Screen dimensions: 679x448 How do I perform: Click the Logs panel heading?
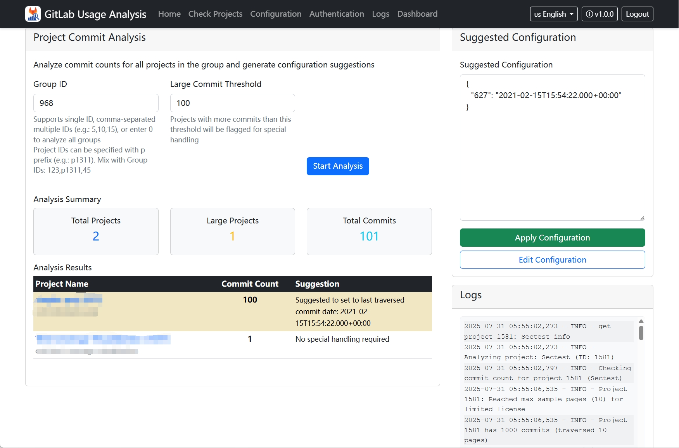(x=471, y=295)
